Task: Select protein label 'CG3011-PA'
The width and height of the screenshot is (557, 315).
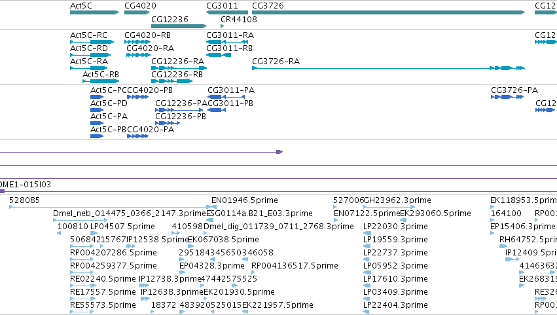Action: click(231, 90)
